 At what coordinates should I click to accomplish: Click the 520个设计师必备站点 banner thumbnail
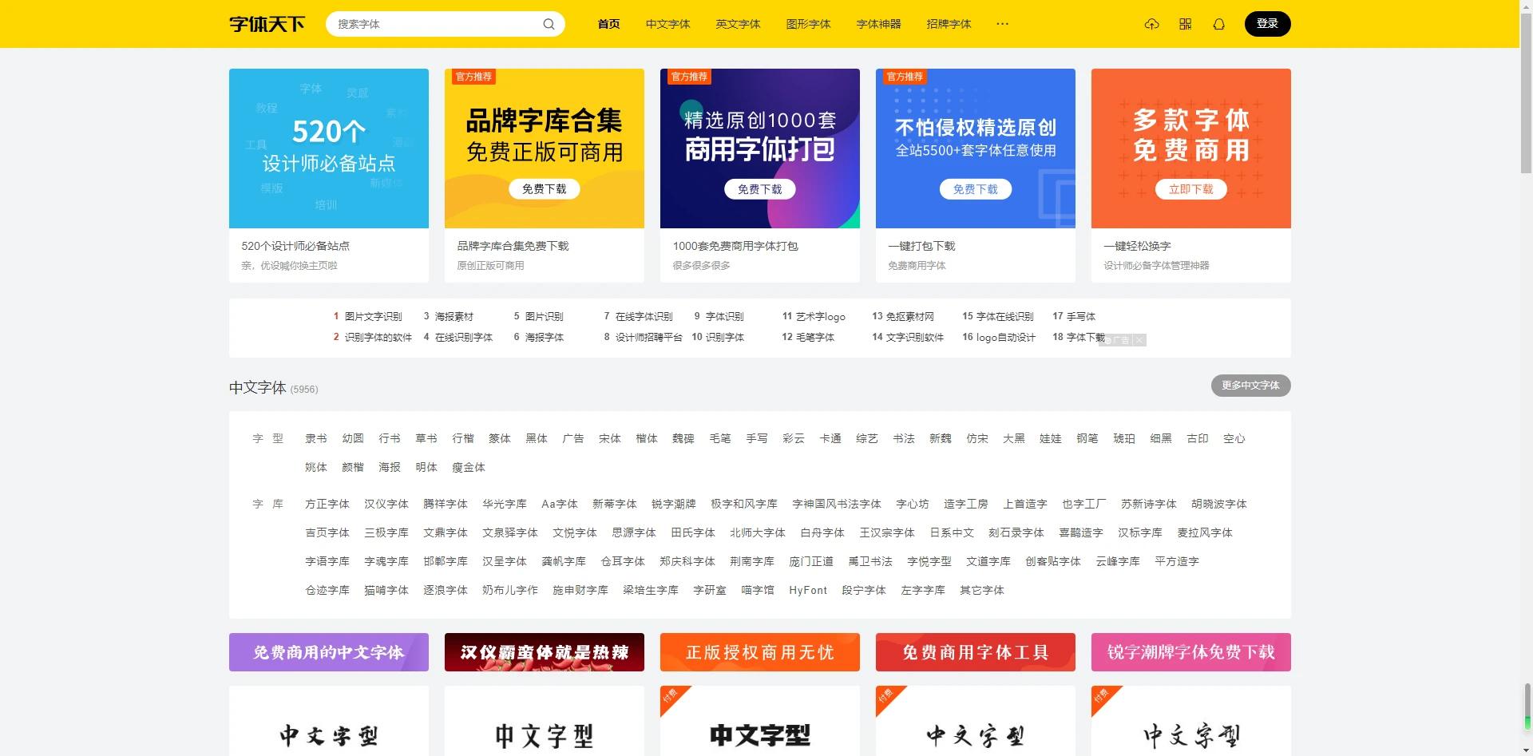pos(328,148)
